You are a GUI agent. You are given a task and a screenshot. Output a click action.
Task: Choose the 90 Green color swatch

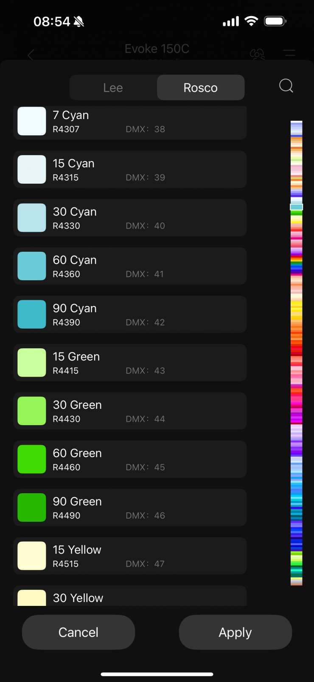[x=32, y=507]
